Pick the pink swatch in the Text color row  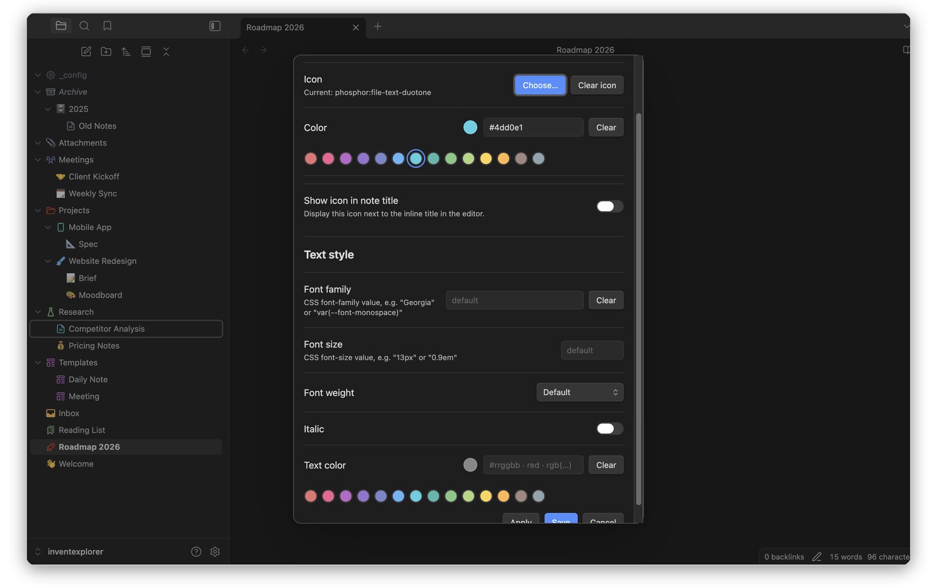pos(328,496)
